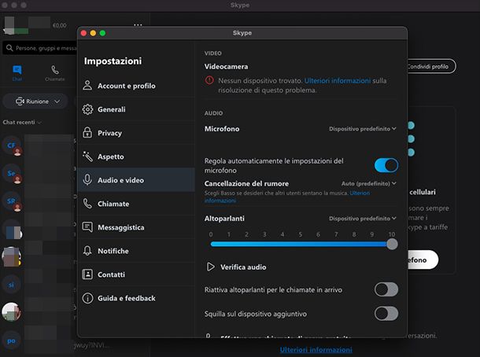Click Ulteriori informazioni link at bottom of main window
Image resolution: width=480 pixels, height=357 pixels.
tap(316, 350)
